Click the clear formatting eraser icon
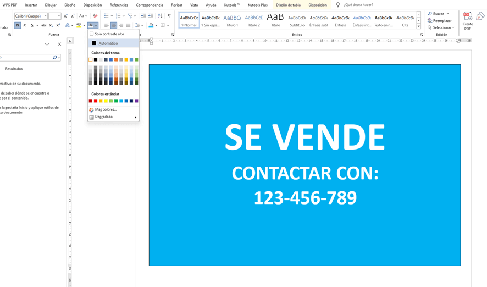The width and height of the screenshot is (487, 287). (95, 16)
